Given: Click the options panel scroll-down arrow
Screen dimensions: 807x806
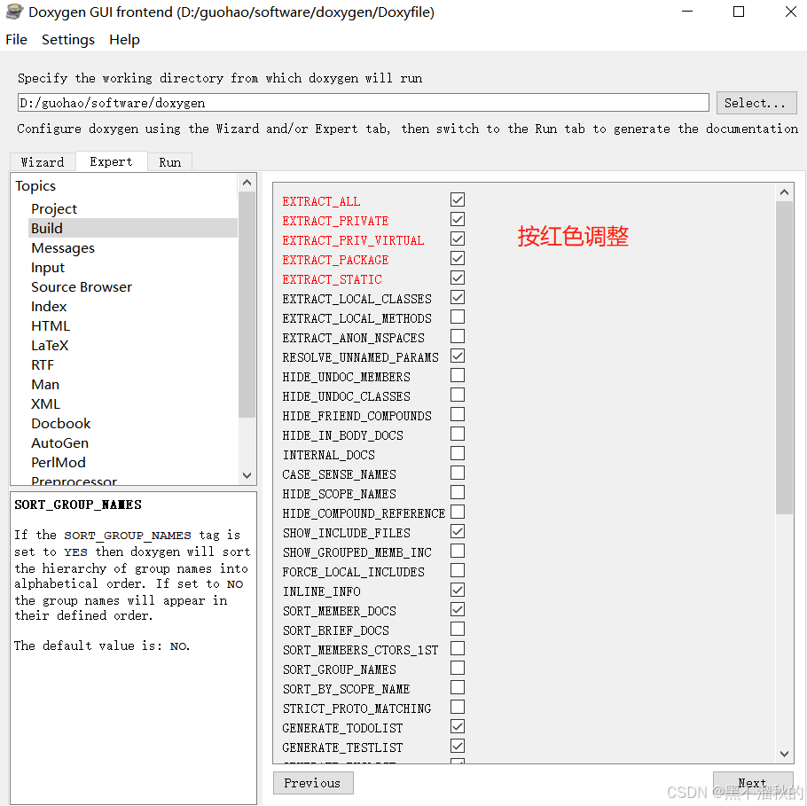Looking at the screenshot, I should click(x=784, y=754).
